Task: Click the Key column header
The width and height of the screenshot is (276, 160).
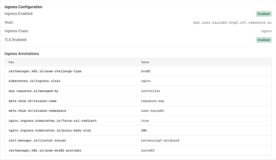Action: tap(11, 62)
